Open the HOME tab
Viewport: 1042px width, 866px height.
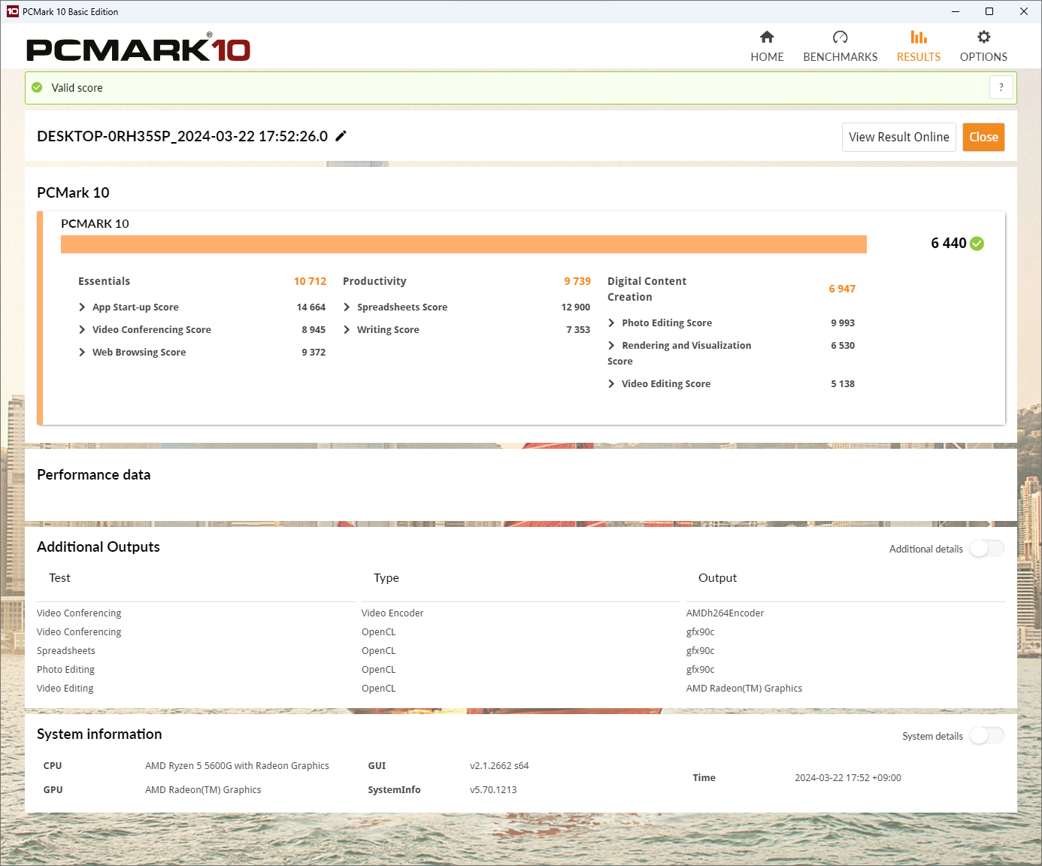coord(767,47)
